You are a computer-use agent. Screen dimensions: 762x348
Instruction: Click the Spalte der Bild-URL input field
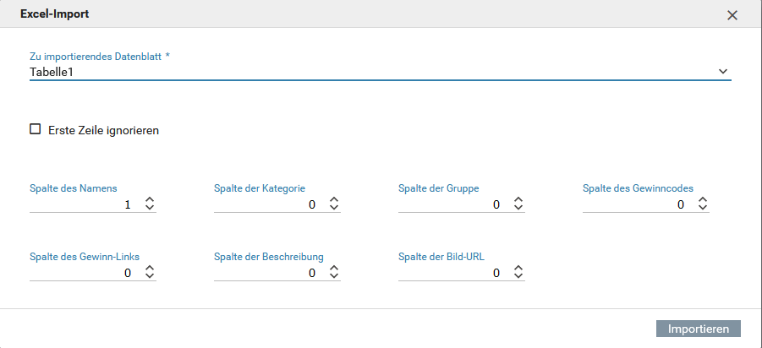[452, 273]
